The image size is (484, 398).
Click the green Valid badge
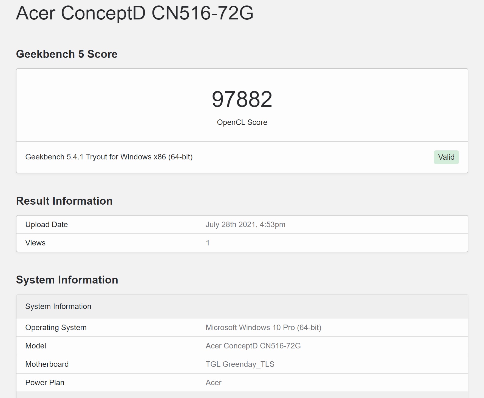pyautogui.click(x=446, y=157)
